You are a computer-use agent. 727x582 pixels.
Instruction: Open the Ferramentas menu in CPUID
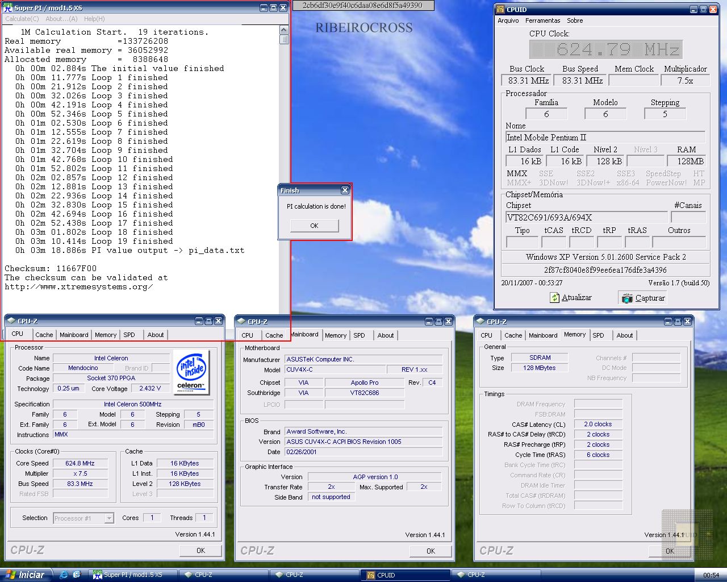(542, 20)
